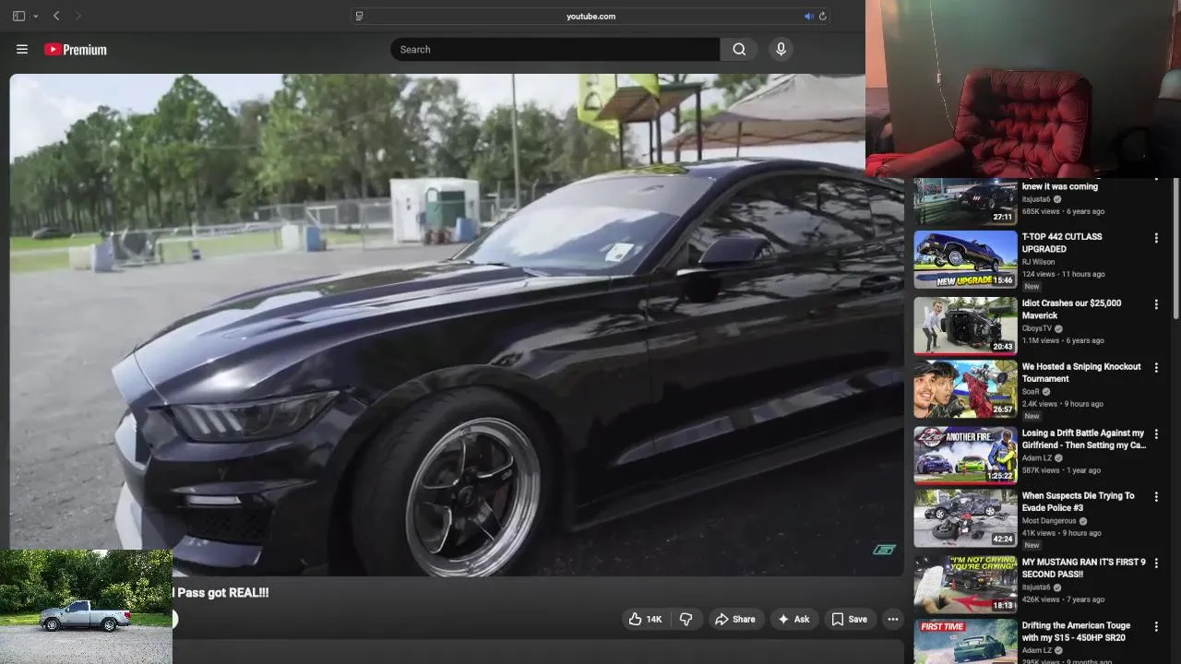Open title 'Drifting the American Touge'
The height and width of the screenshot is (664, 1181).
(x=1076, y=632)
